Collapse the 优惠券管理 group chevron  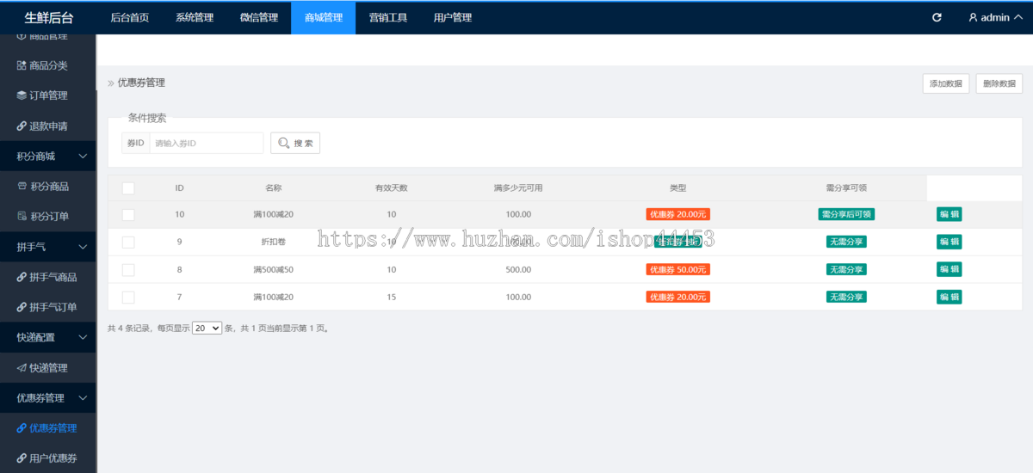click(x=83, y=398)
